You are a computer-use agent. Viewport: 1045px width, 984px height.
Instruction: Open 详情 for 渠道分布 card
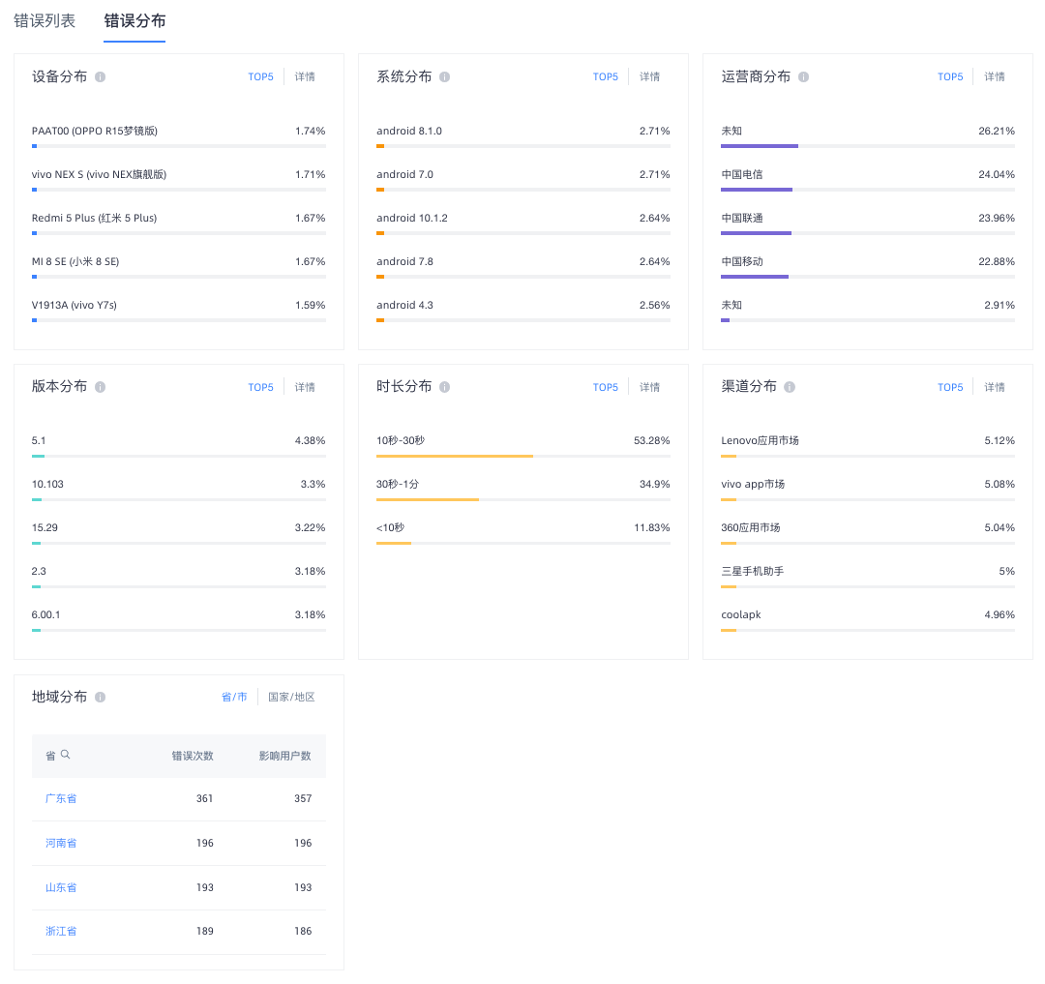pyautogui.click(x=994, y=388)
